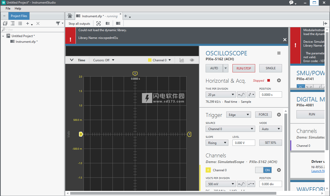Viewport: 330px width, 196px height.
Task: Click the trigger Level 0.000 V field
Action: click(x=244, y=143)
